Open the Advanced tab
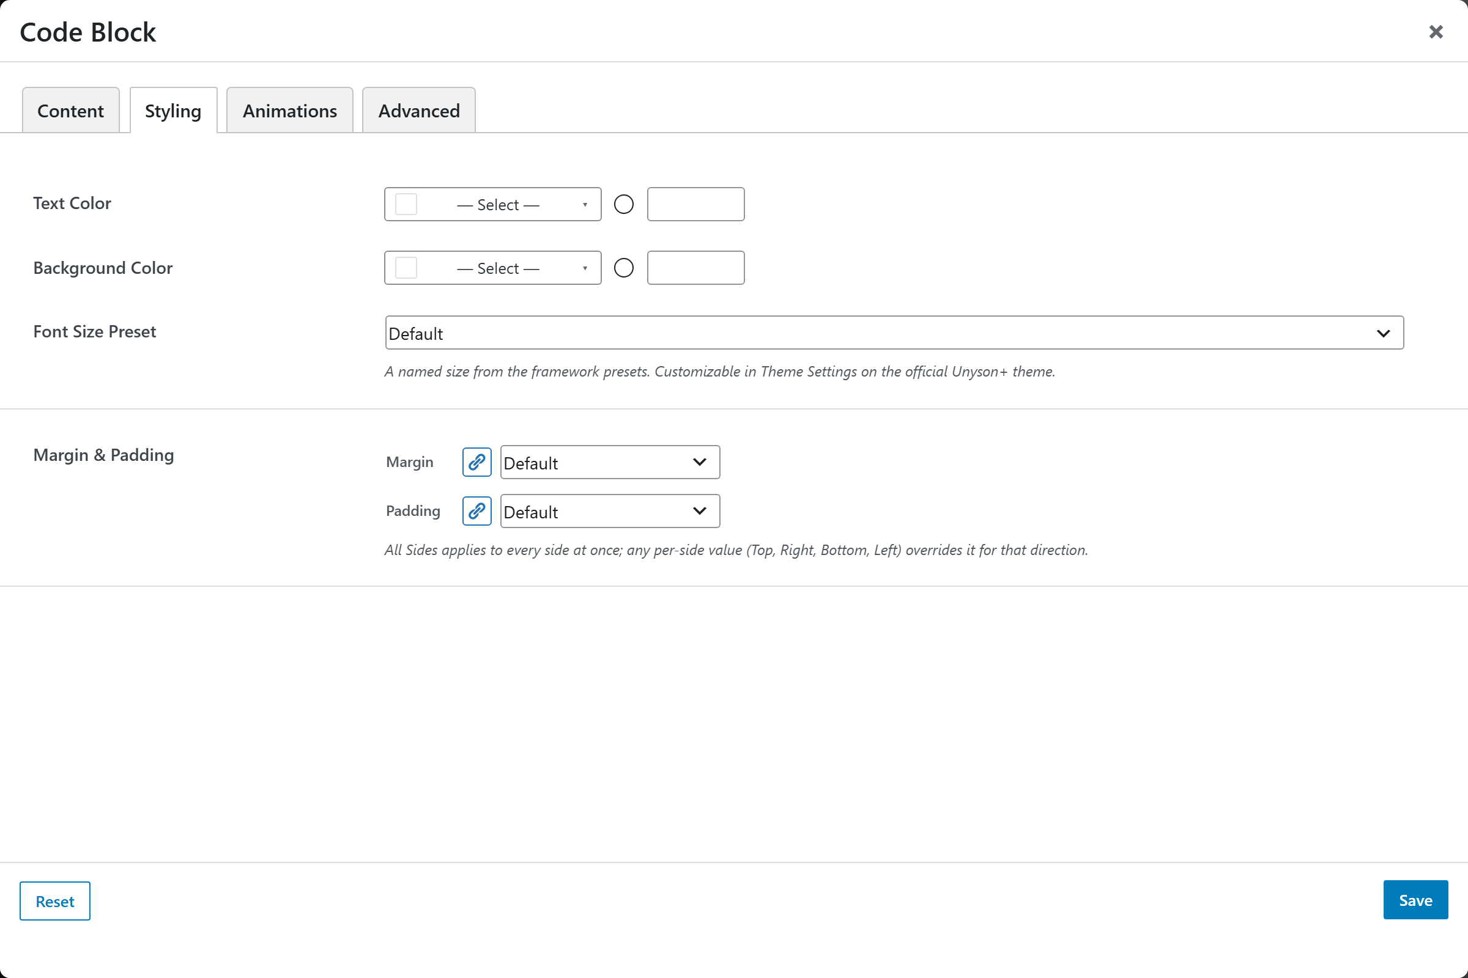The image size is (1468, 978). [419, 111]
